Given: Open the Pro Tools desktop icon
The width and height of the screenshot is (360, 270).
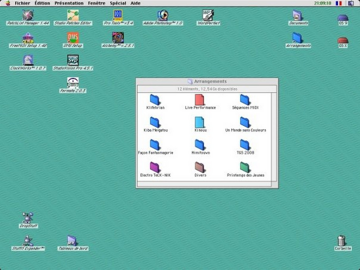Looking at the screenshot, I should pos(118,15).
